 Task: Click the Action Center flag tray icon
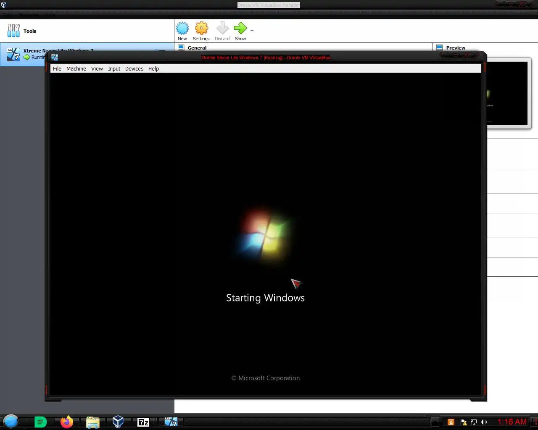464,422
